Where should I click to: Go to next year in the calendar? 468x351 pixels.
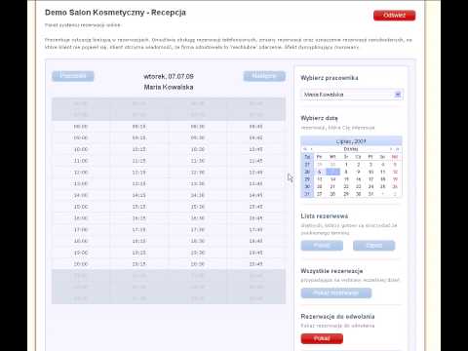398,149
